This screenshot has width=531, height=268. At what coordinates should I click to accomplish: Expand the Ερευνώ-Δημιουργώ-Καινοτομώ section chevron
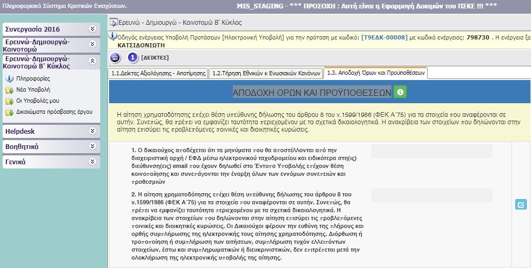click(x=93, y=44)
